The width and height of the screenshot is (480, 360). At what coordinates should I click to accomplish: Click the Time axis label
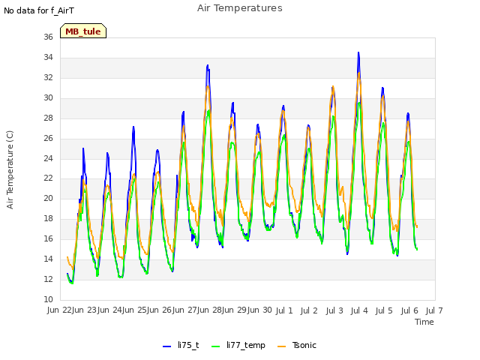[x=424, y=322]
